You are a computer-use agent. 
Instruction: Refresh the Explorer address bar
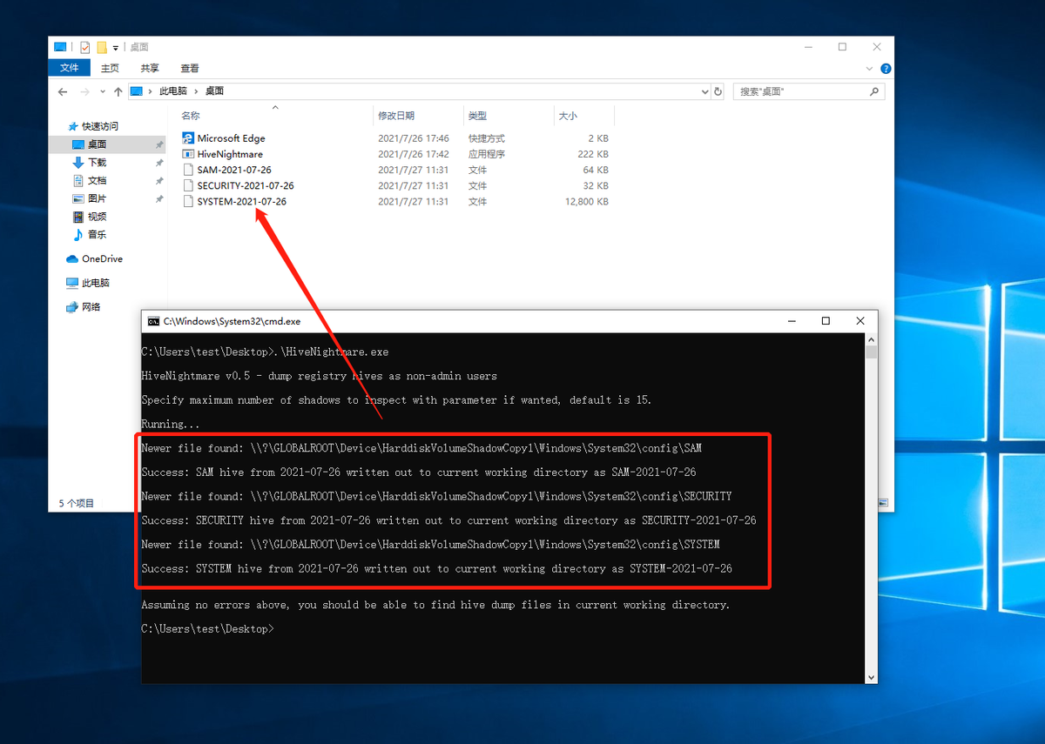click(718, 91)
